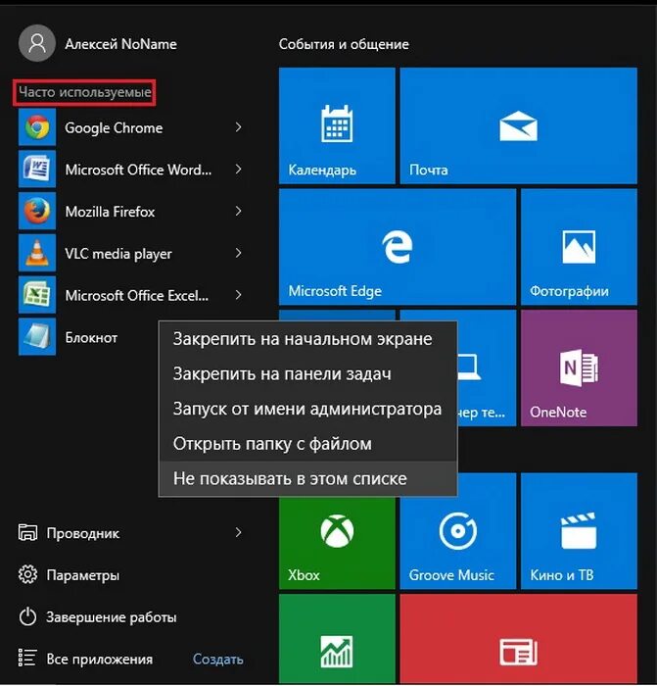Screen dimensions: 657x686
Task: Launch the Microsoft Edge tile
Action: click(x=398, y=247)
